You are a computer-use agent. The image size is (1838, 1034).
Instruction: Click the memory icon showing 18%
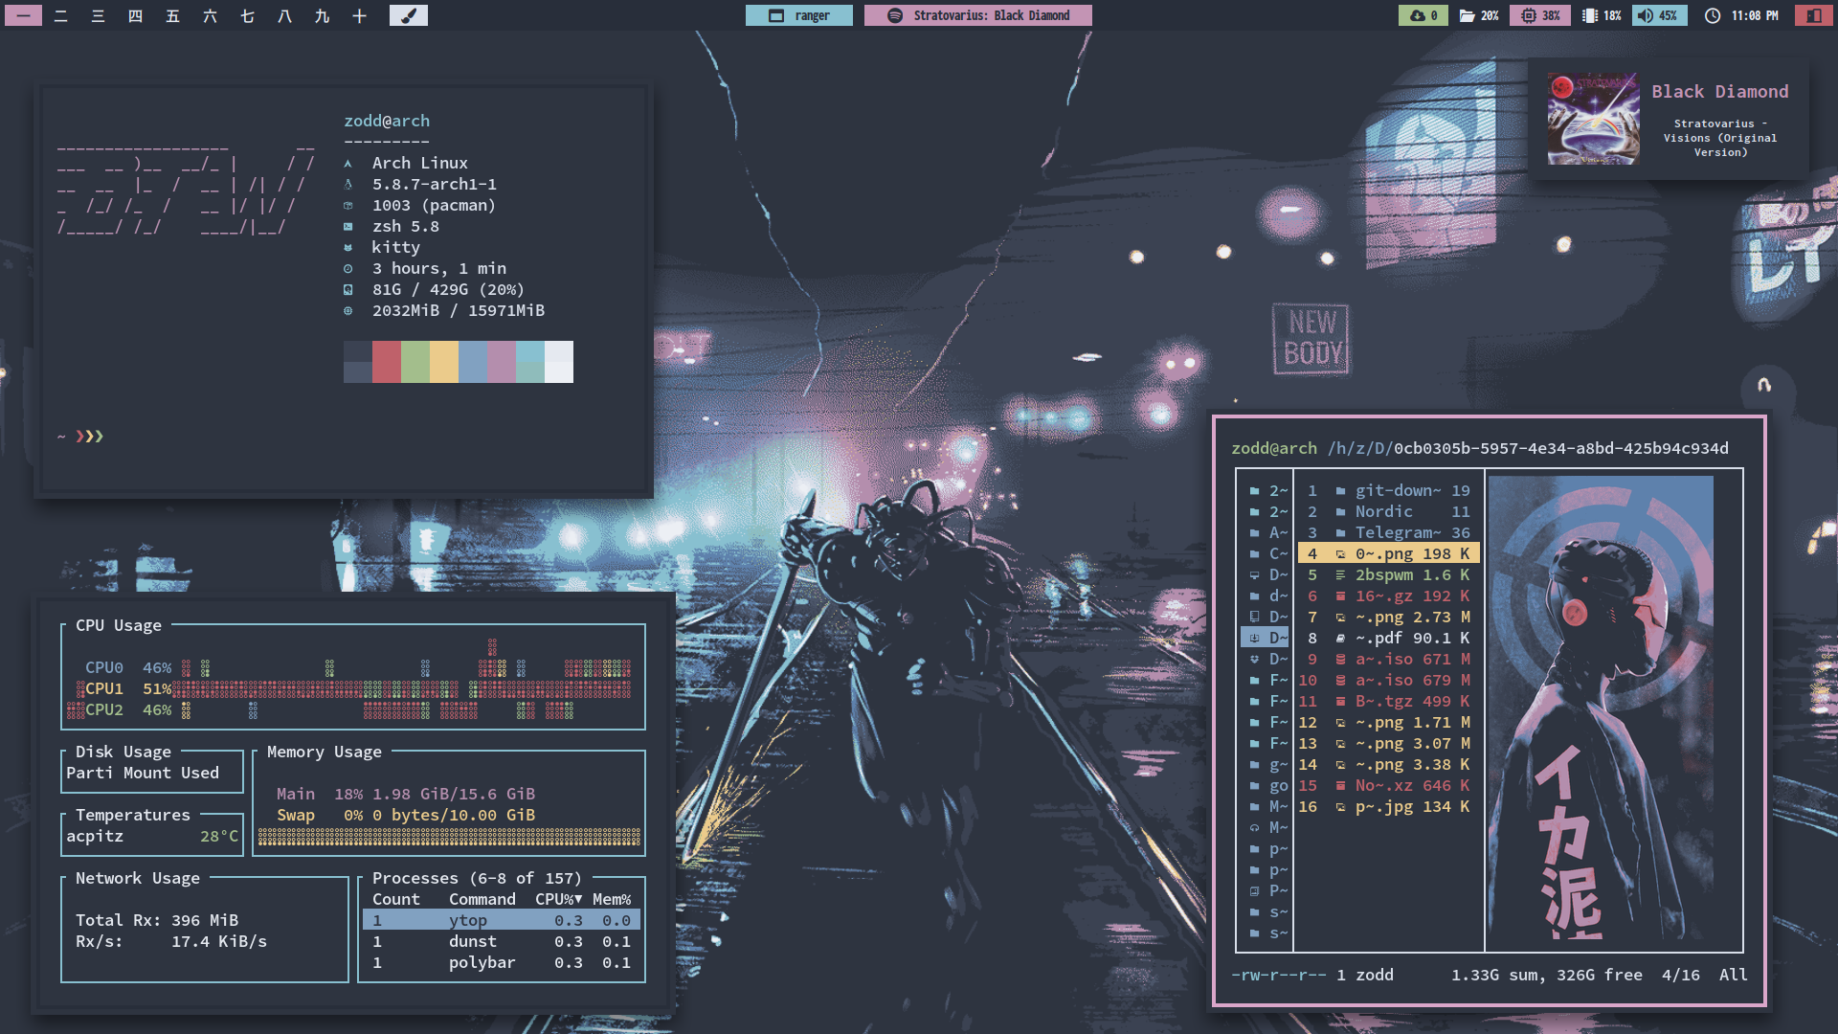[1590, 15]
